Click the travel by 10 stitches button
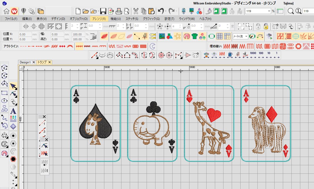Screen dimensions: 314x189 (269, 55)
